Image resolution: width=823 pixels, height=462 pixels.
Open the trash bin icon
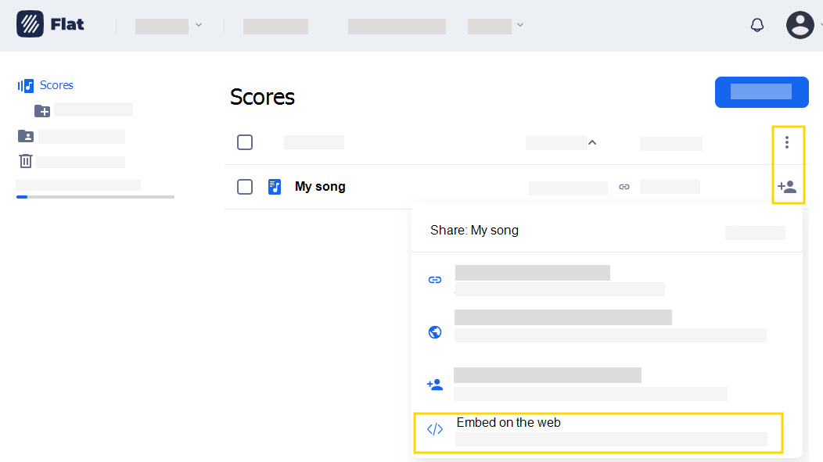tap(26, 161)
